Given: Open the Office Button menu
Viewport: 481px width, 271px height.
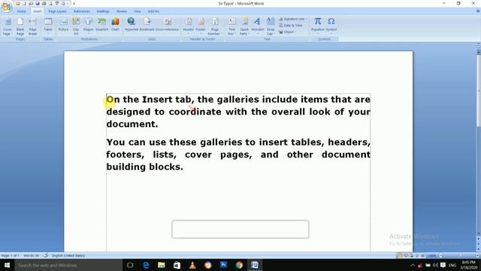Looking at the screenshot, I should pyautogui.click(x=6, y=7).
